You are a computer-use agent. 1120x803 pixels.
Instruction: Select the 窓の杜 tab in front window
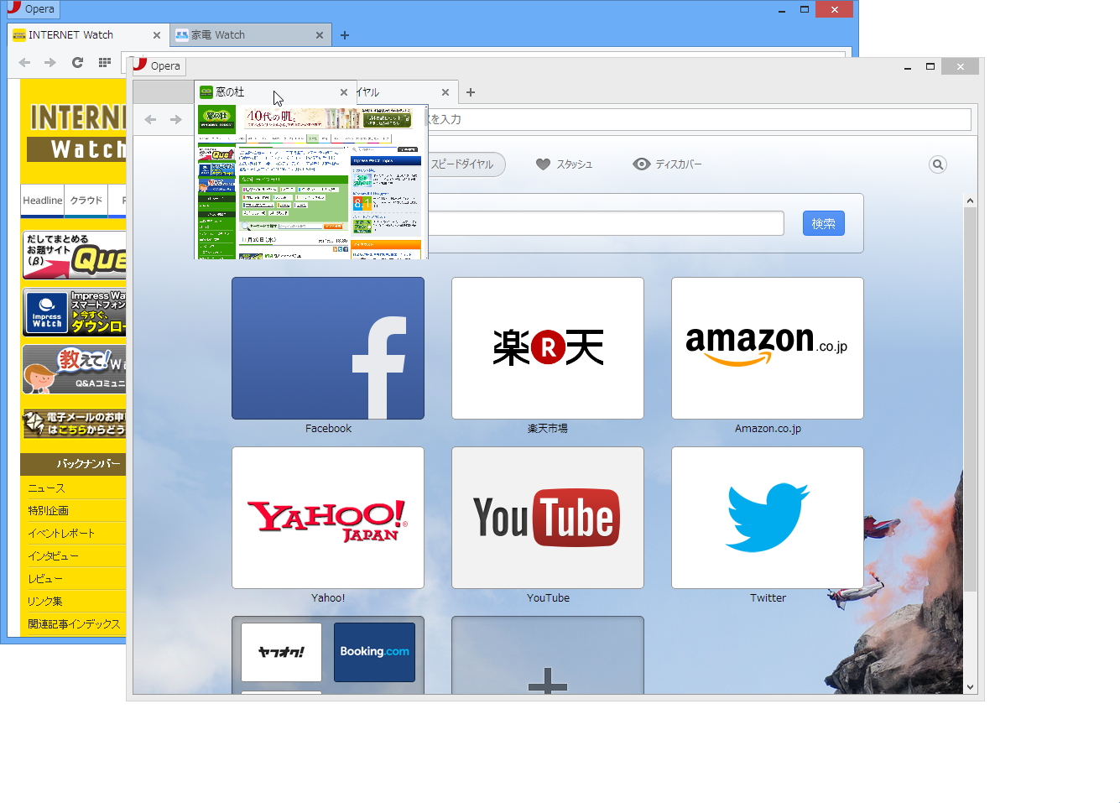pos(276,92)
